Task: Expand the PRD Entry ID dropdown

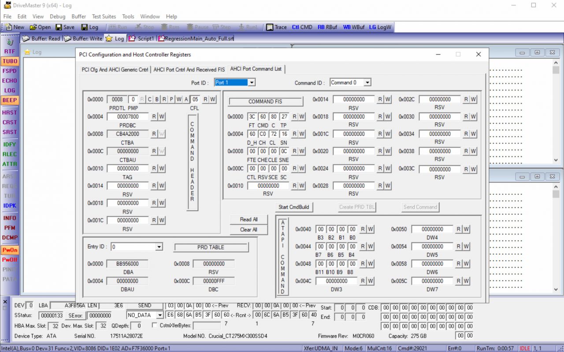Action: [159, 247]
